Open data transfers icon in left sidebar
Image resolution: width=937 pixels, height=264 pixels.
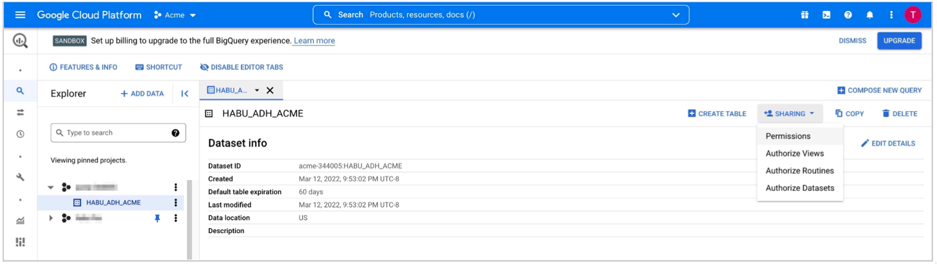20,112
